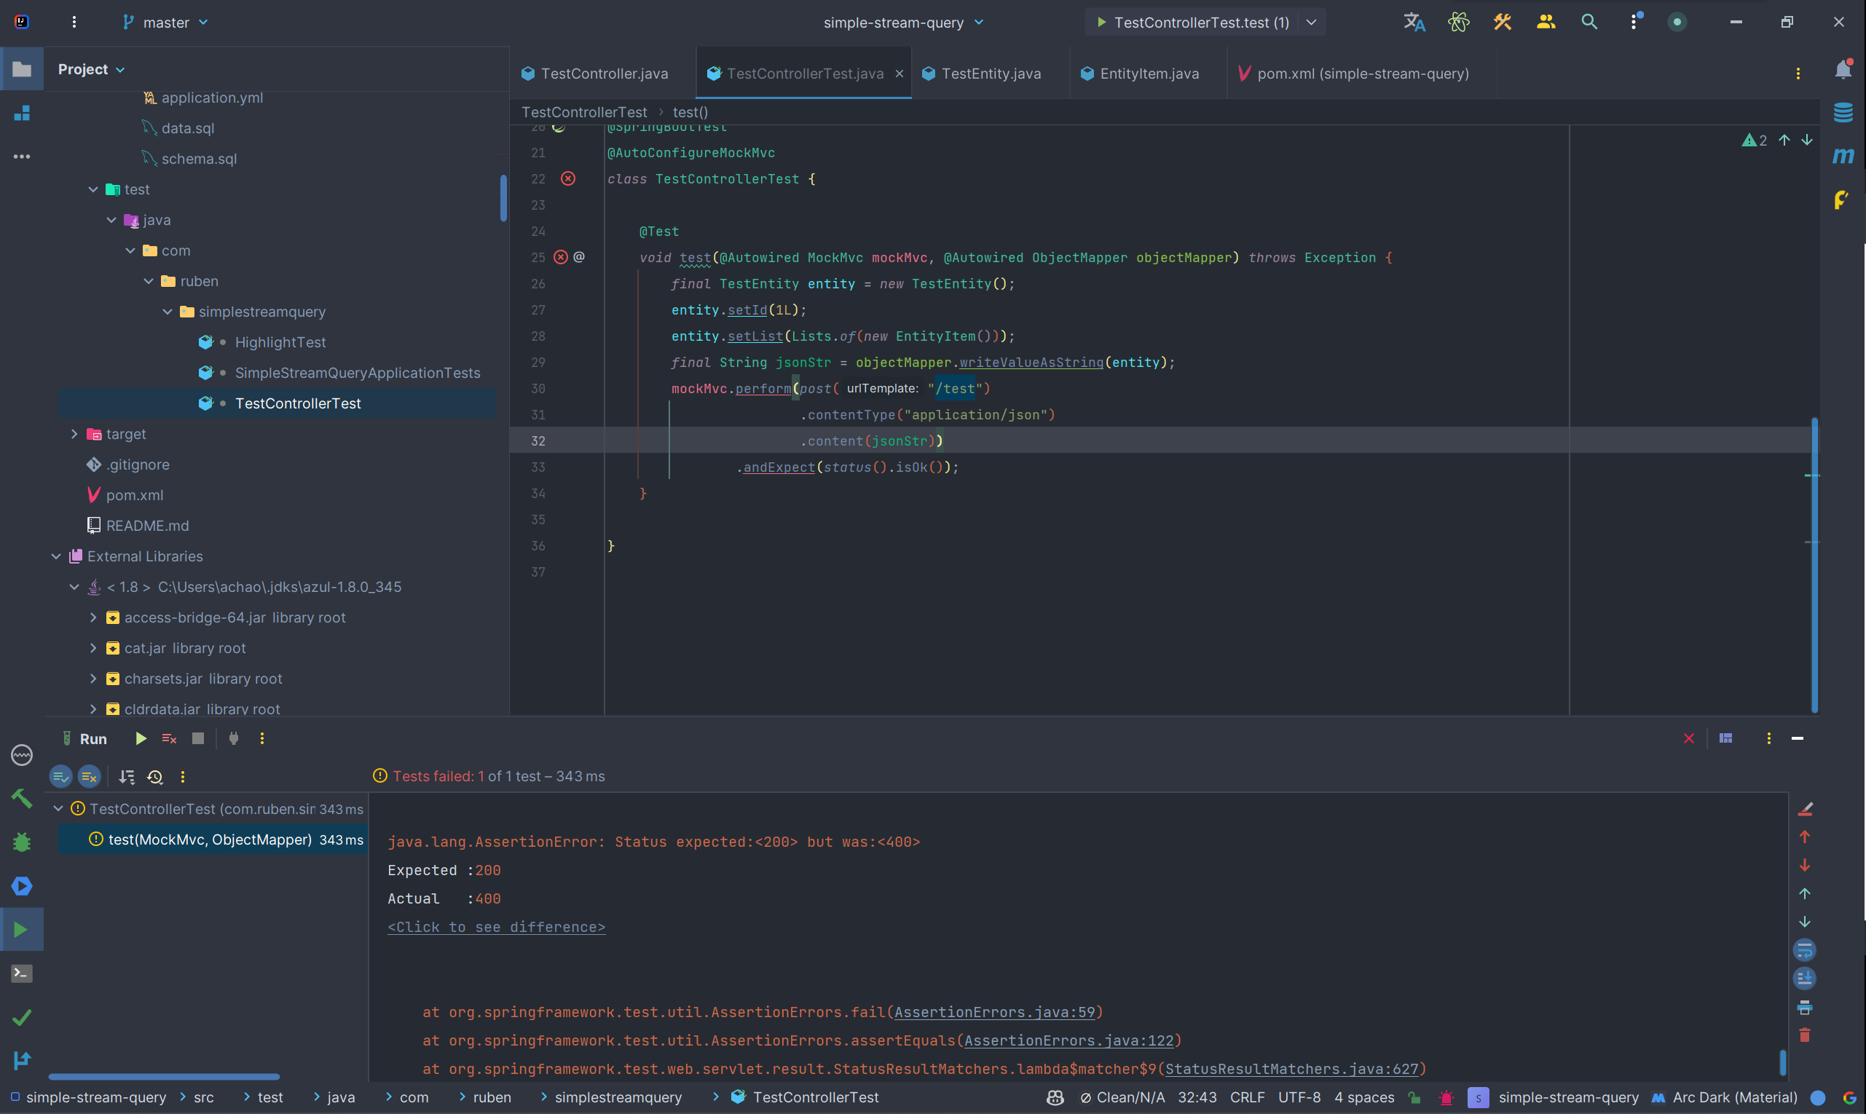Click Rerun Failed Tests icon

169,739
